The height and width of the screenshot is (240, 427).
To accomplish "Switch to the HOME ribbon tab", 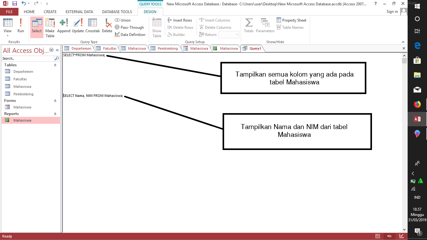I will click(29, 12).
